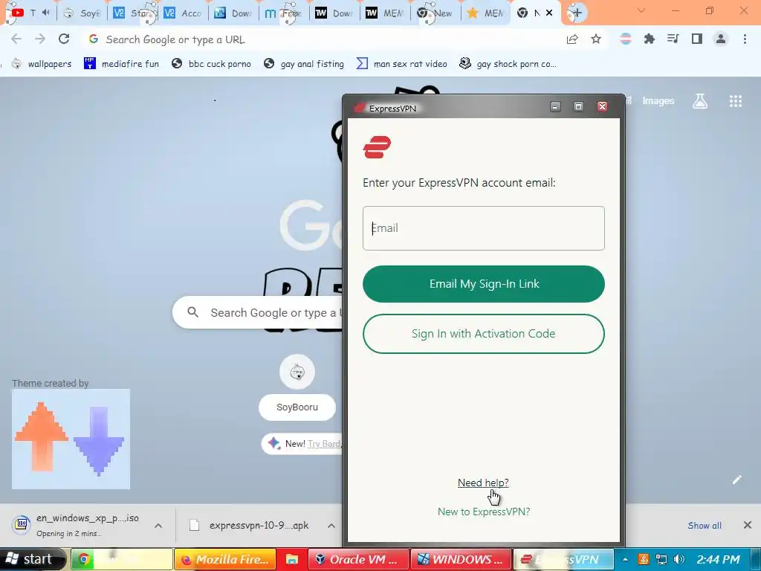Viewport: 761px width, 571px height.
Task: Open the Need help? link
Action: point(483,483)
